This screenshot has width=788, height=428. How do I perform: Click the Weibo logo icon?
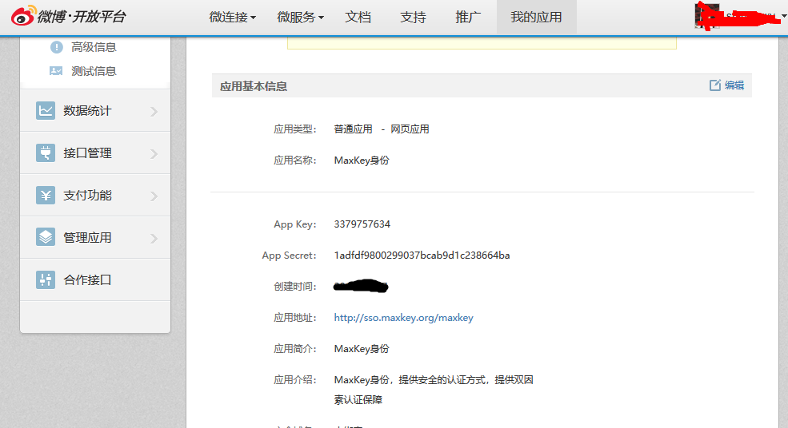(22, 16)
